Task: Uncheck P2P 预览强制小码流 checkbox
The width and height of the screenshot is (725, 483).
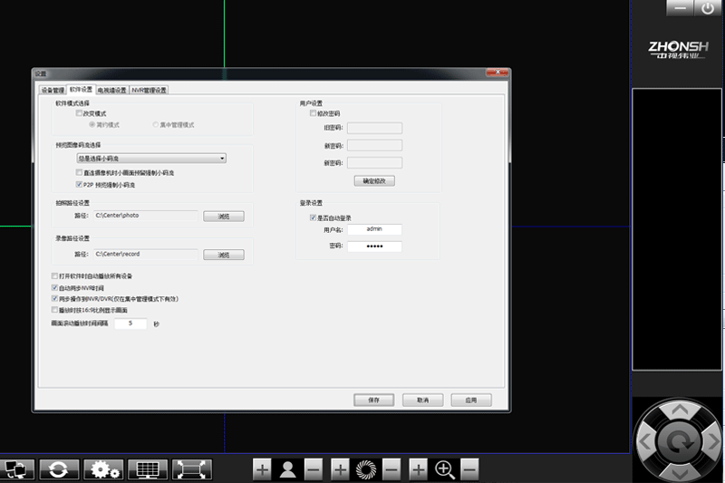Action: tap(79, 185)
